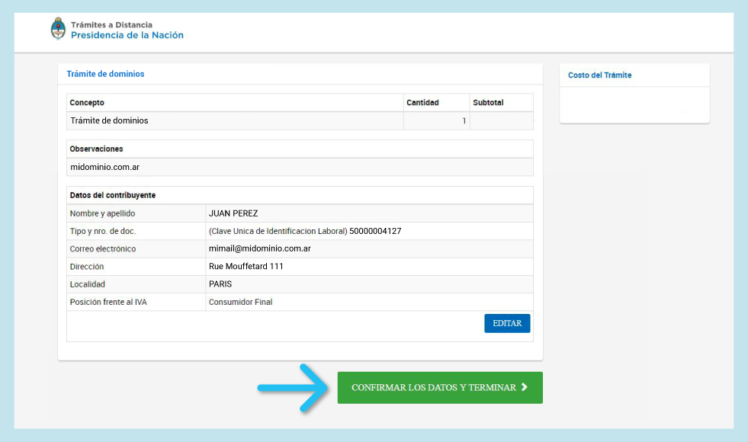Click the Localidad value PARIS
The width and height of the screenshot is (748, 442).
tap(220, 284)
